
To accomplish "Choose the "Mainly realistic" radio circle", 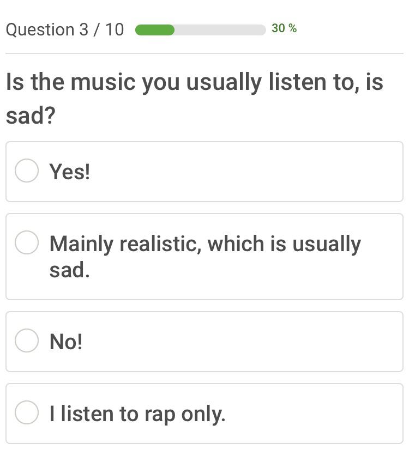I will (27, 242).
